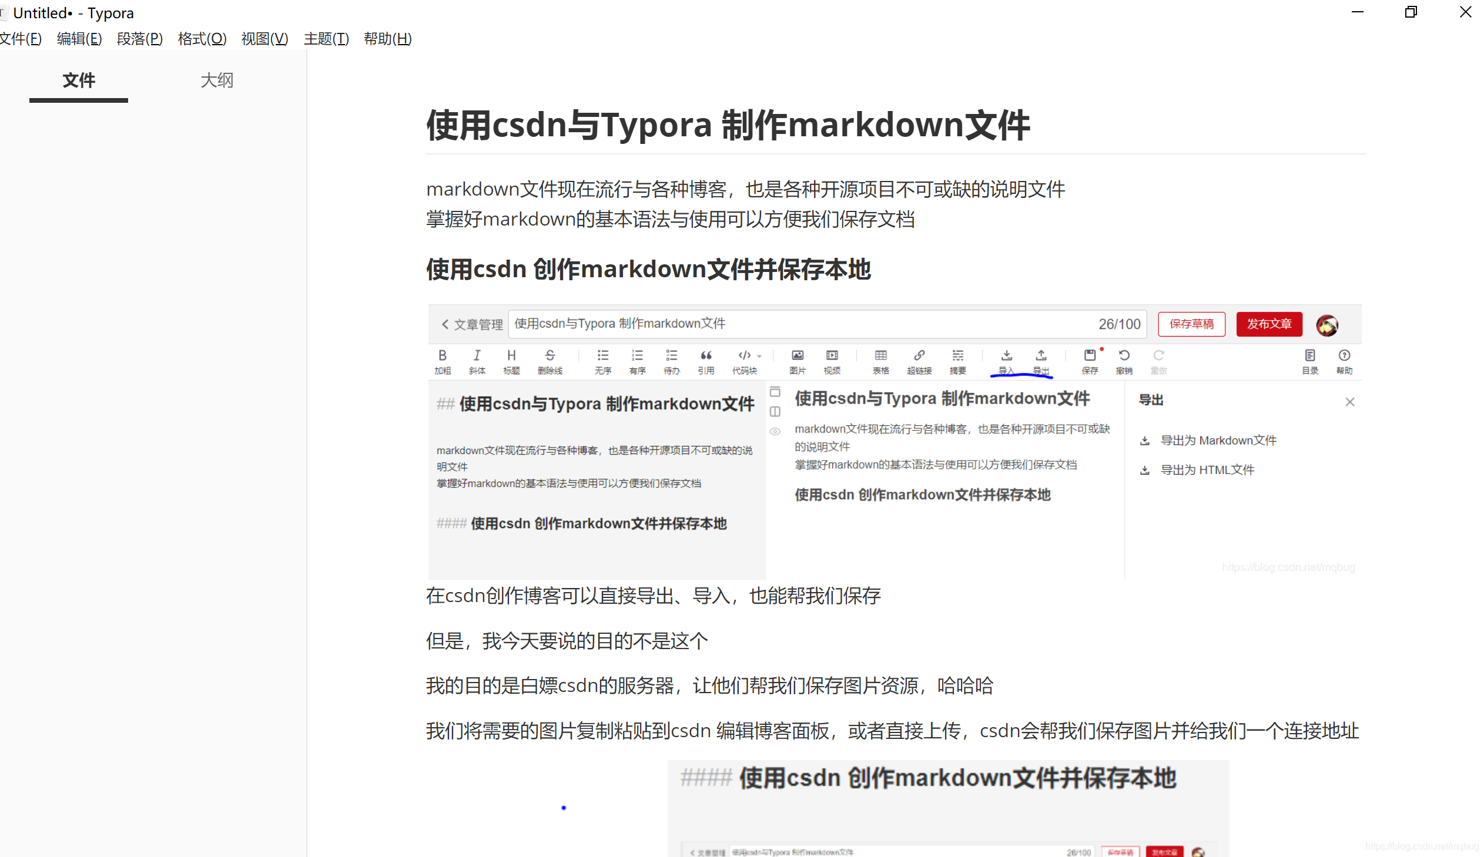Click the user avatar beside 发布文章

click(x=1327, y=325)
